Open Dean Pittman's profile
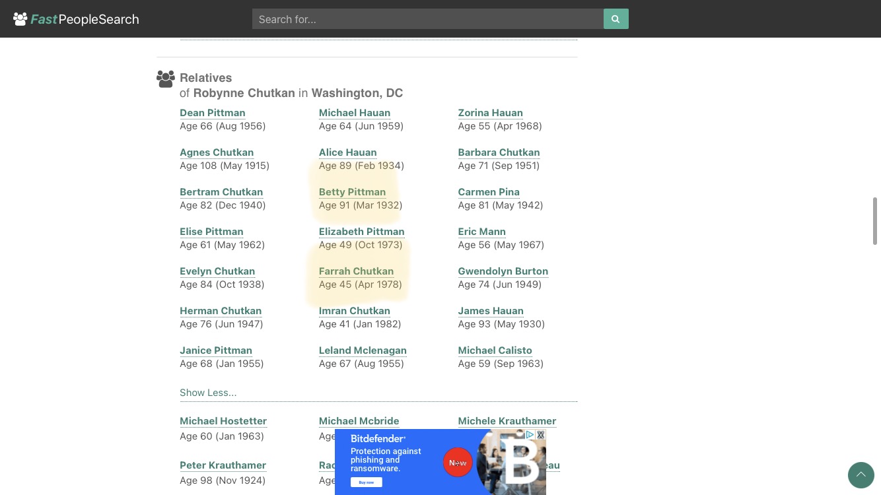 pyautogui.click(x=213, y=113)
